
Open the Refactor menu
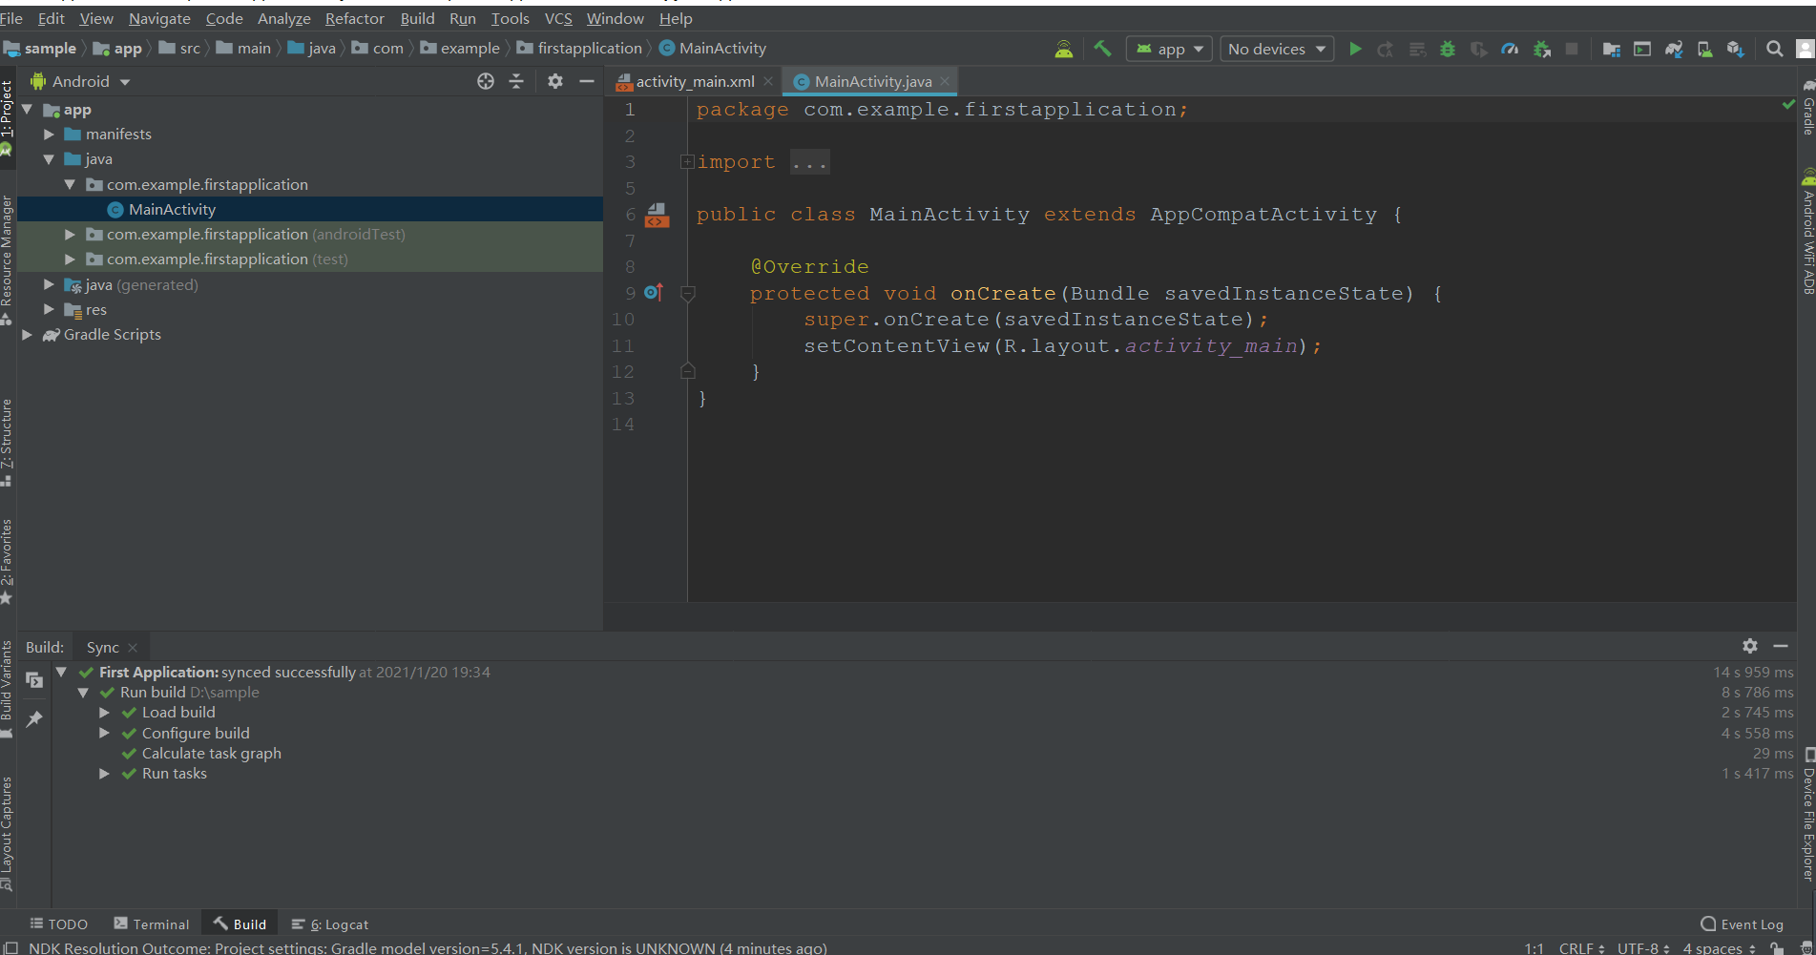coord(354,18)
